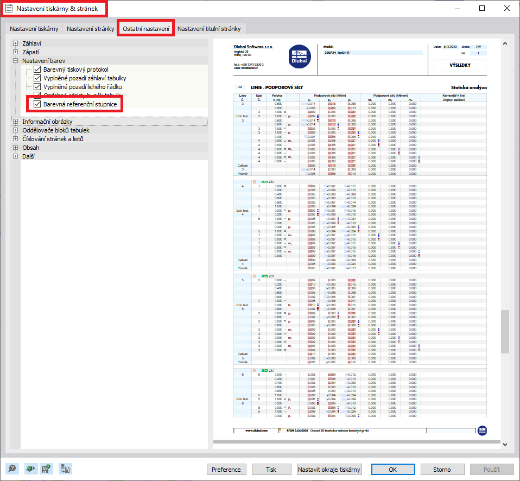
Task: Click the save settings template icon
Action: pos(46,469)
